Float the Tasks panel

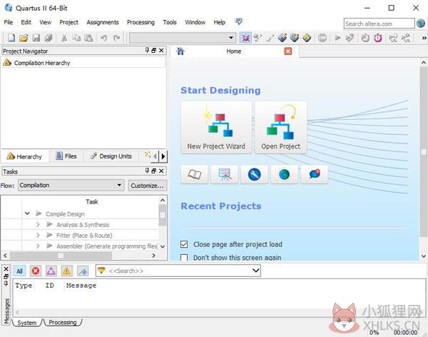pos(154,171)
